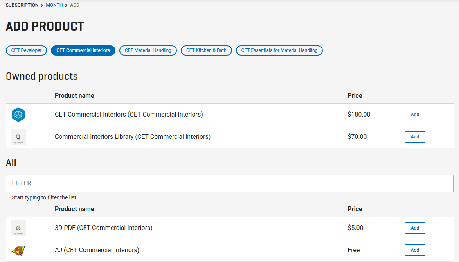Add CET Commercial Interiors $180.00 product
The width and height of the screenshot is (459, 262).
[x=415, y=115]
